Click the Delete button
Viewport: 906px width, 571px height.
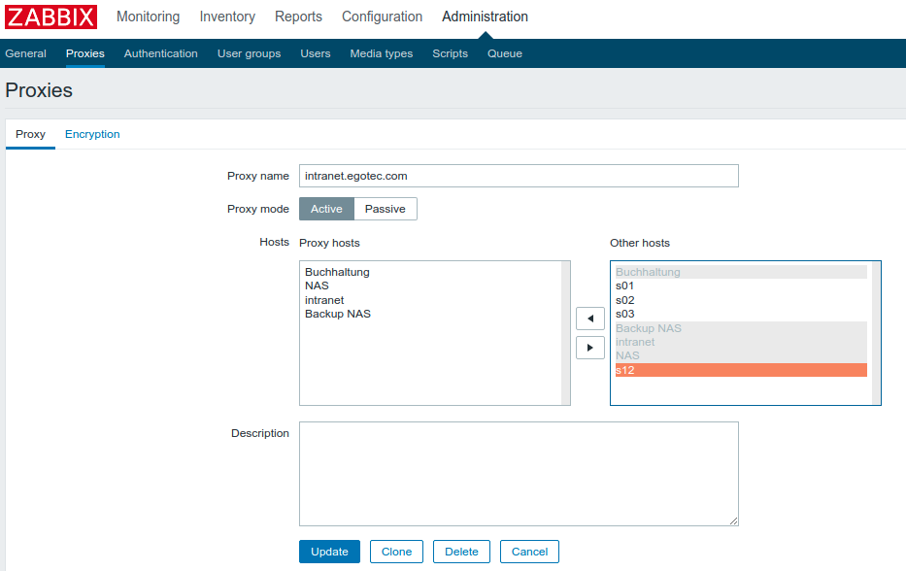click(x=461, y=551)
